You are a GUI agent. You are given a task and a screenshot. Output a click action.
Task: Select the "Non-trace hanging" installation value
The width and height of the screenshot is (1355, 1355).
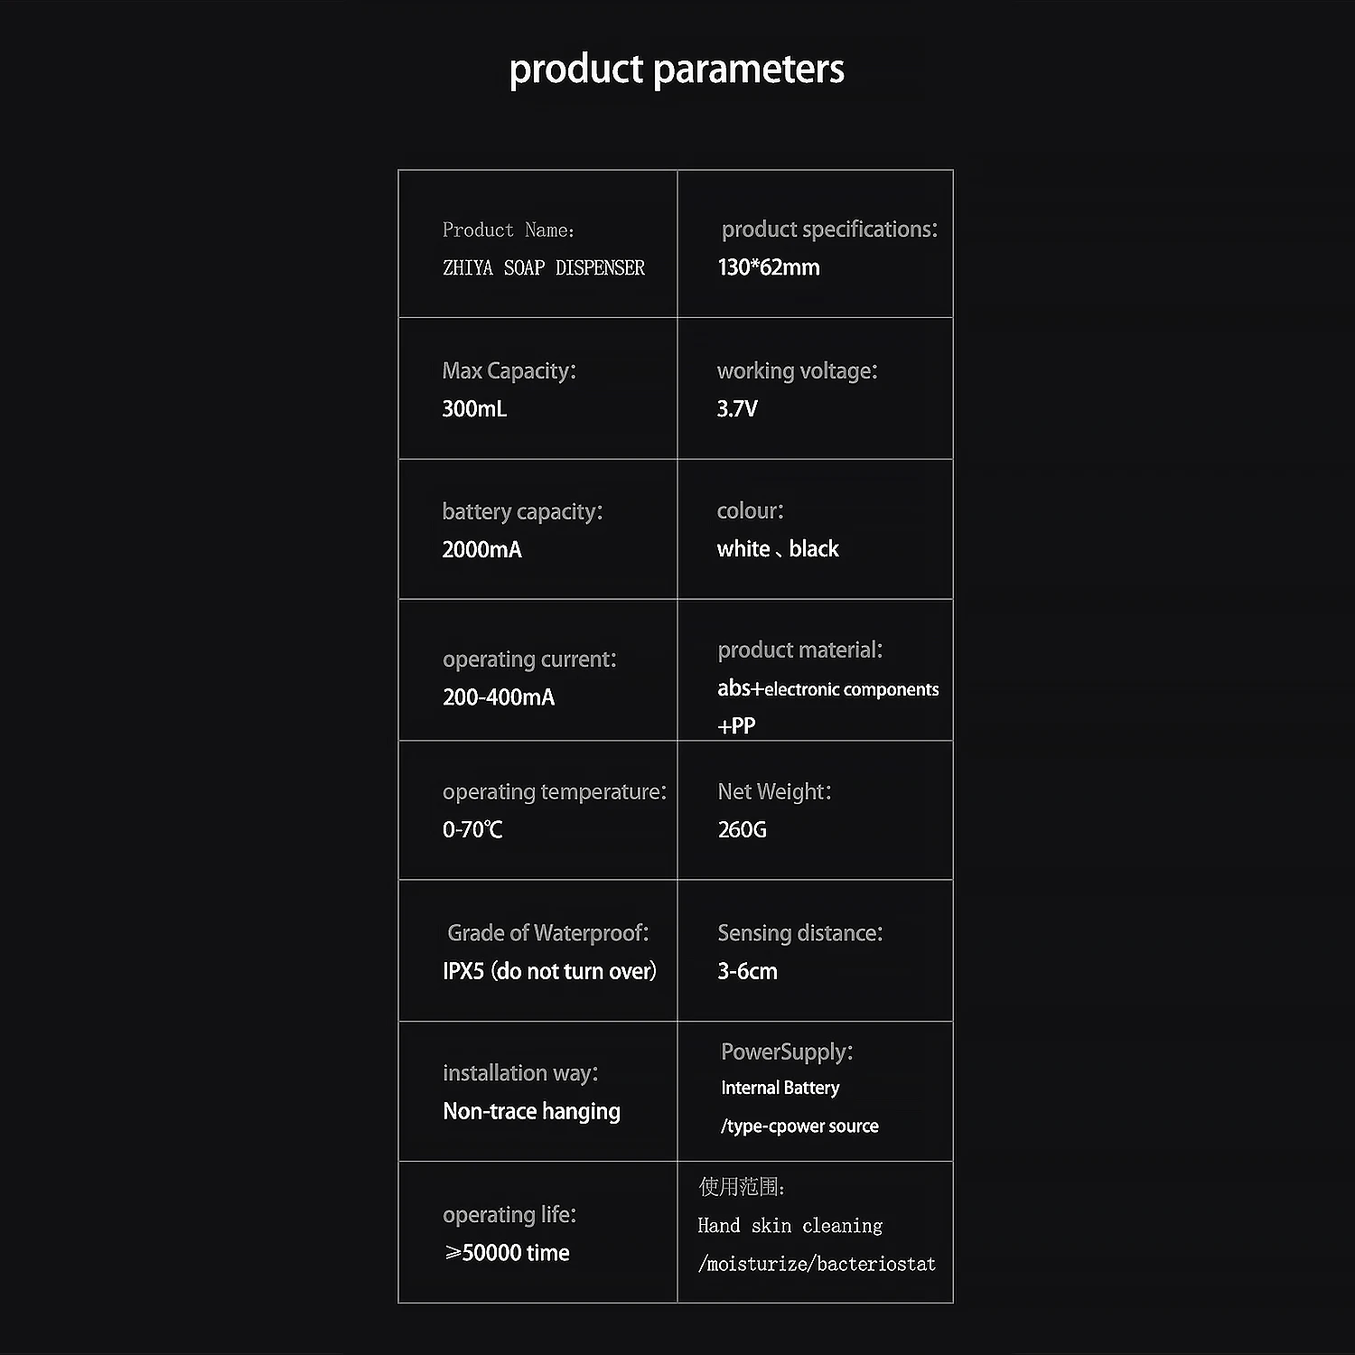[x=531, y=1112]
